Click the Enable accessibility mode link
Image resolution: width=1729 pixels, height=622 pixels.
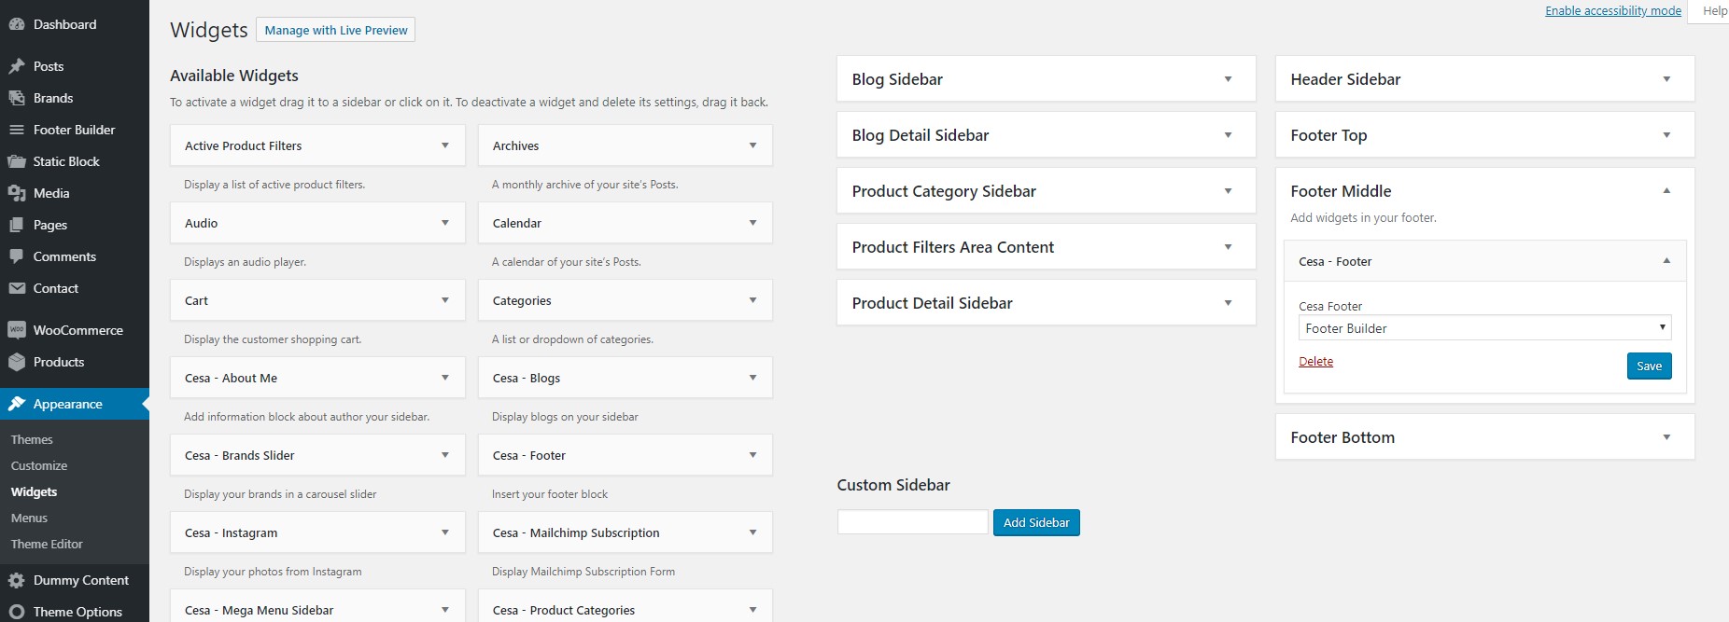pyautogui.click(x=1612, y=11)
